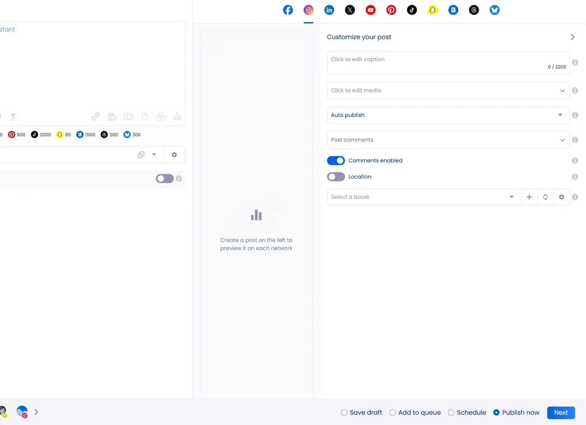Viewport: 586px width, 425px height.
Task: Select the Snapchat network icon
Action: 433,10
